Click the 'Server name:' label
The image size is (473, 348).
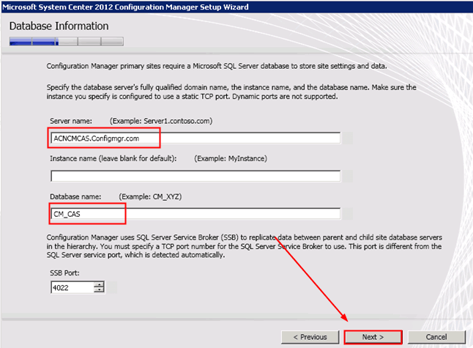coord(71,121)
